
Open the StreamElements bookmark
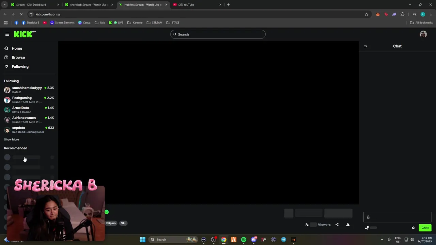(x=62, y=23)
